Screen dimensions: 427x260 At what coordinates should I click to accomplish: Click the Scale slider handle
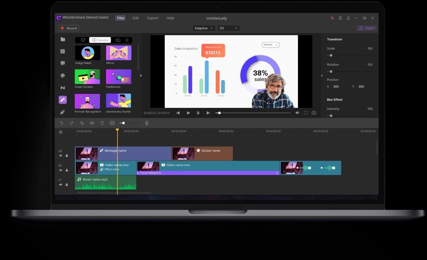pos(331,55)
